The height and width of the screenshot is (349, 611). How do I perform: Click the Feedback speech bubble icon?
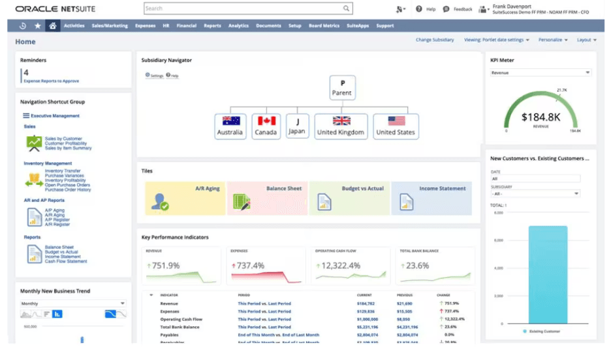coord(446,9)
